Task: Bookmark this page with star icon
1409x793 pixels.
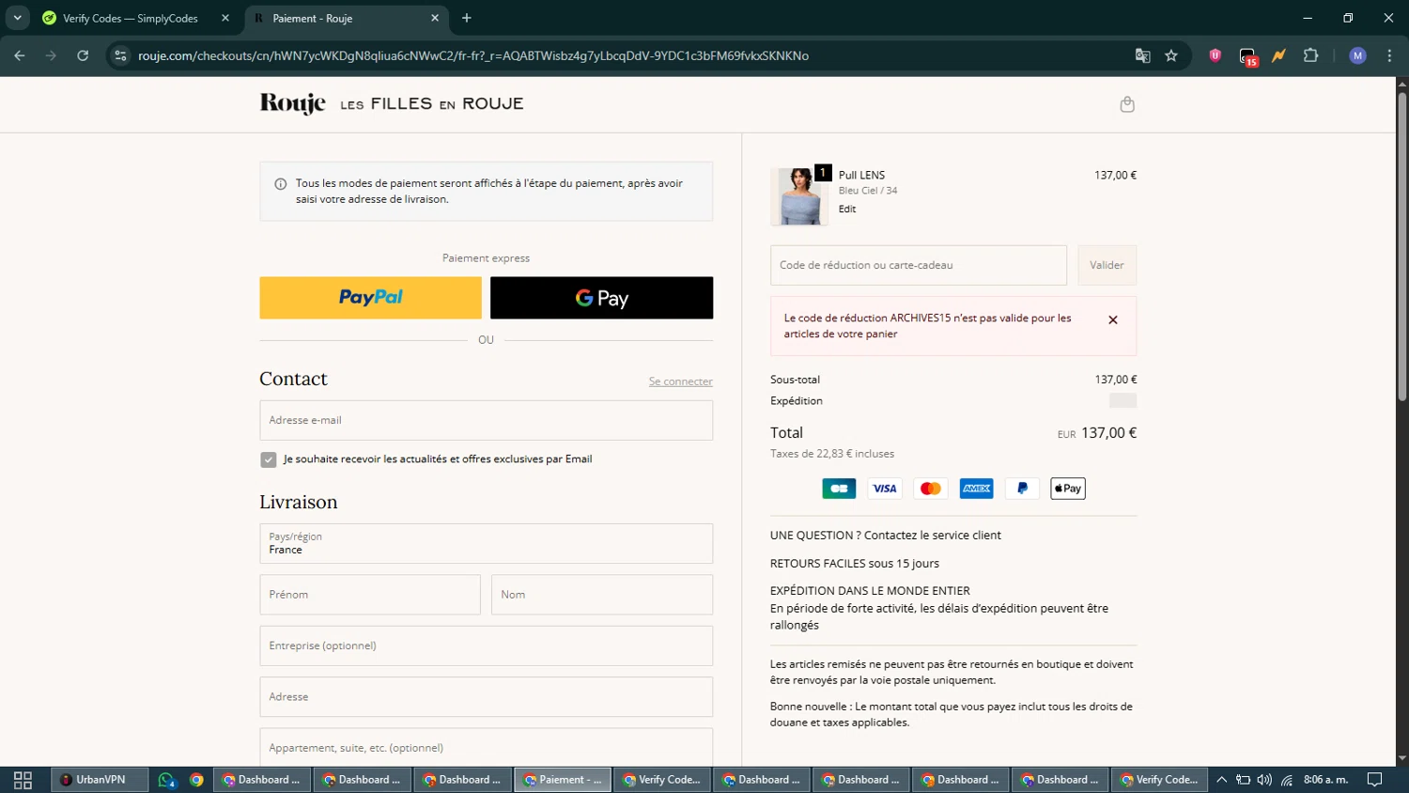Action: pos(1171,55)
